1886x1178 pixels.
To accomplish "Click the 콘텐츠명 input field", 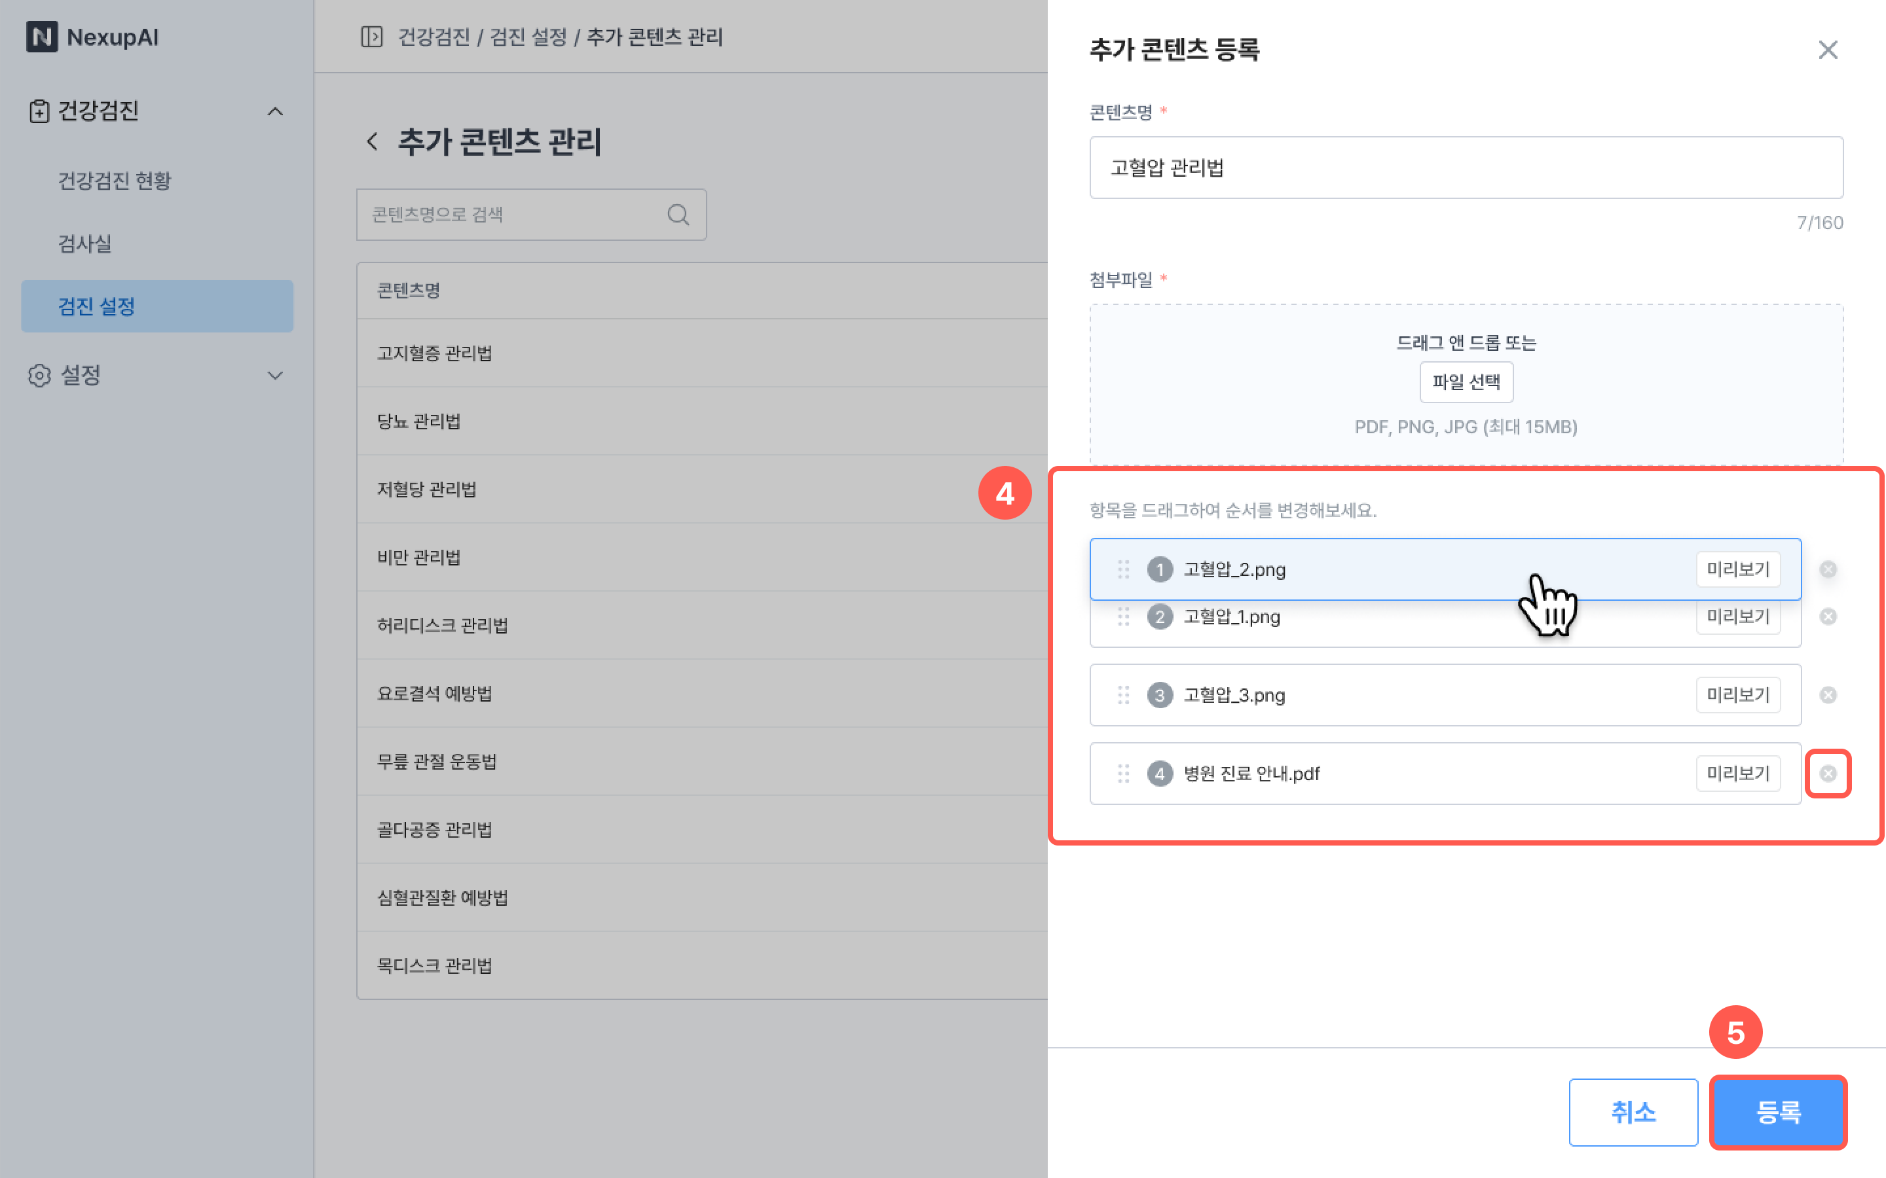I will click(1465, 168).
